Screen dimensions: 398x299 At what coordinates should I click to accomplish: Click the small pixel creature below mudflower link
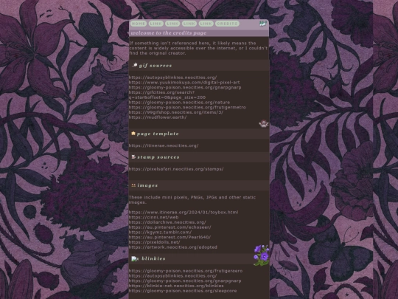point(264,123)
